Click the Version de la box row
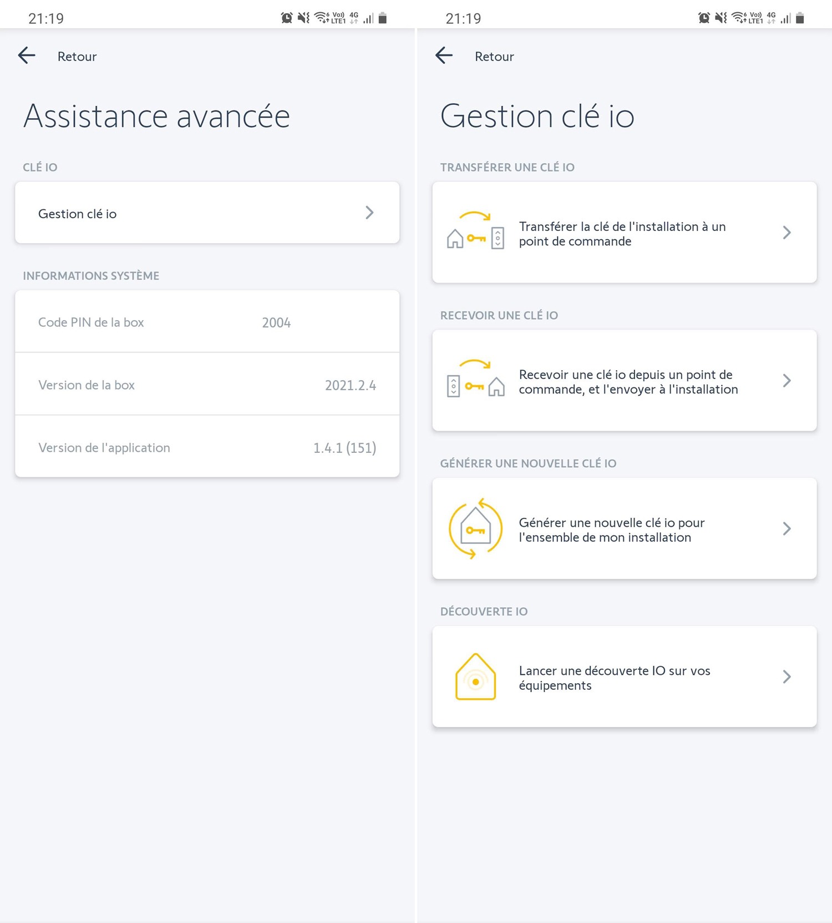The width and height of the screenshot is (832, 923). tap(207, 384)
